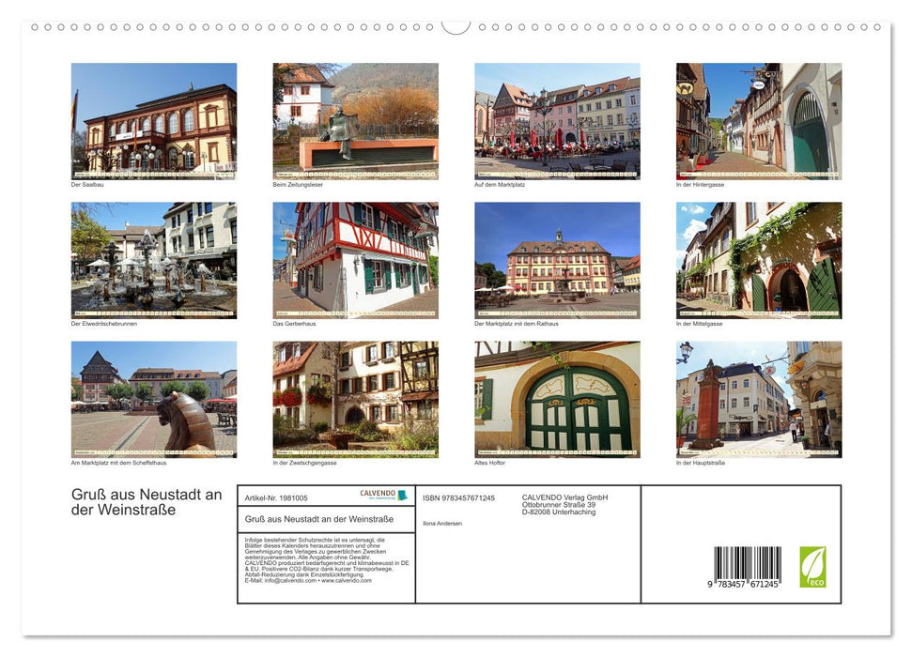The image size is (912, 657).
Task: Select the Marktplatz mit dem Rathaus photo
Action: 557,260
